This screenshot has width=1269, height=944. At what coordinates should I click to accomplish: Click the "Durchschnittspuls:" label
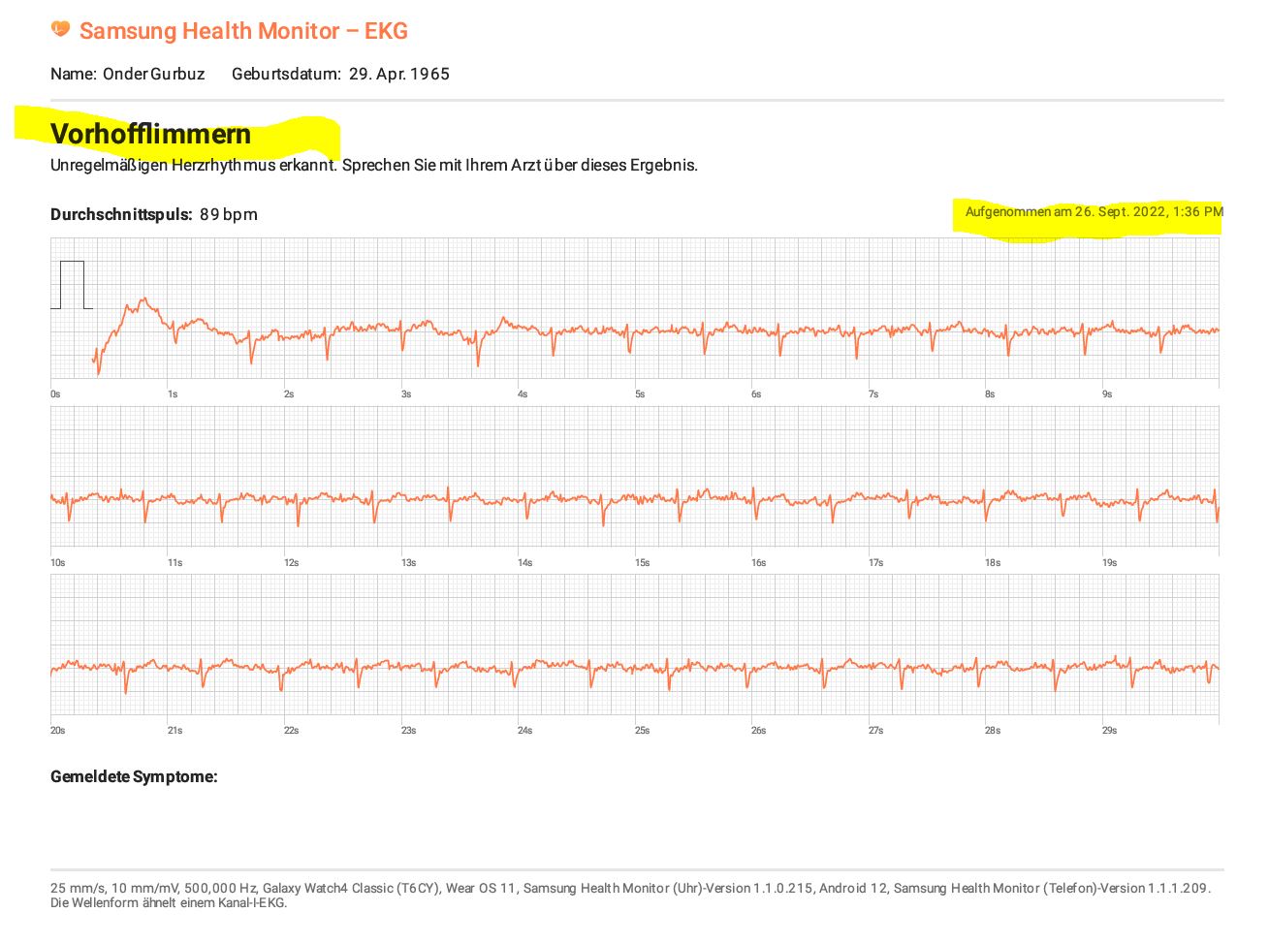pyautogui.click(x=121, y=214)
